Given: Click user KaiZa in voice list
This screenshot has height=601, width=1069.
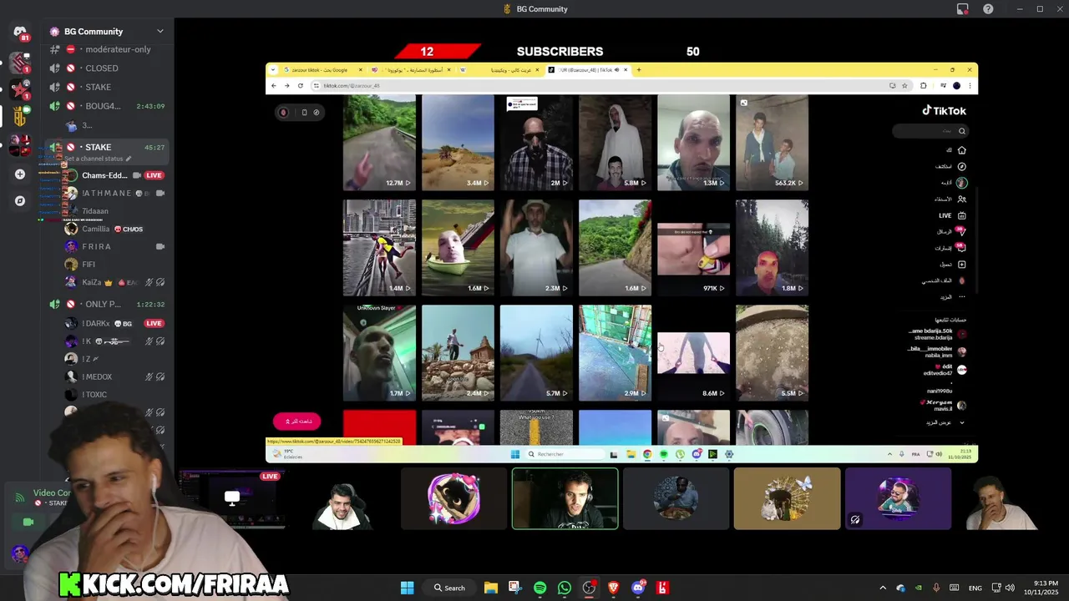Looking at the screenshot, I should tap(91, 282).
